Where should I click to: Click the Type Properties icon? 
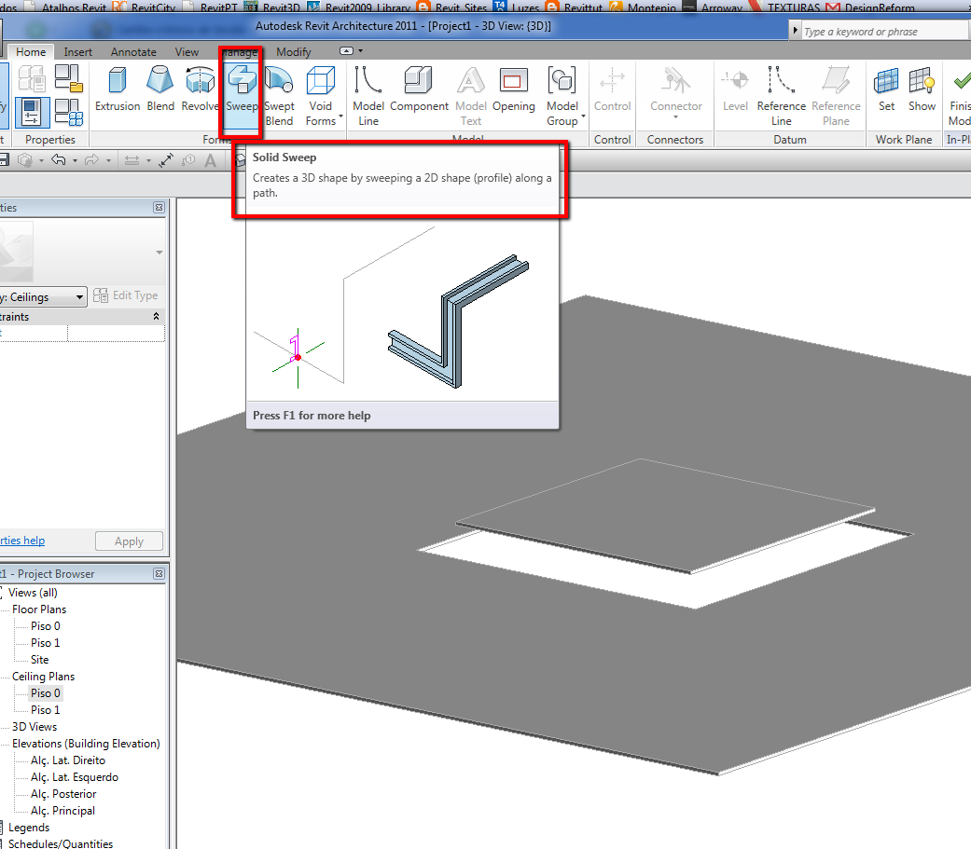click(x=32, y=78)
